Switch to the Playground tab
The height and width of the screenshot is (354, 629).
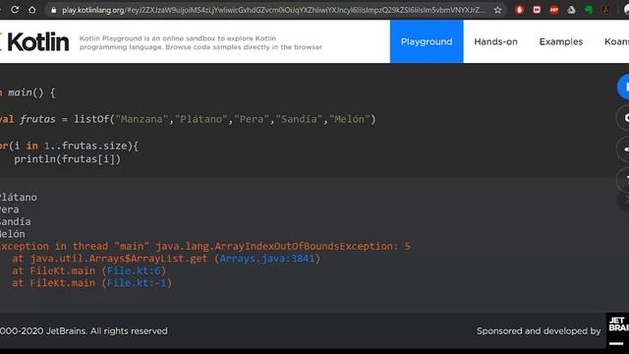427,41
